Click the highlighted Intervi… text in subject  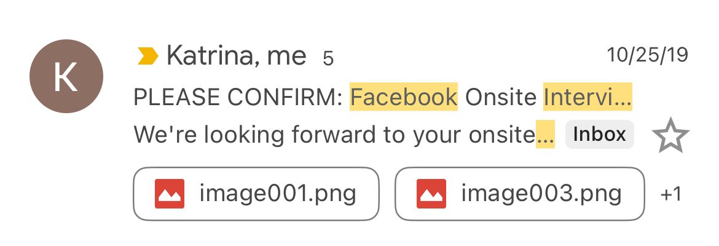587,97
